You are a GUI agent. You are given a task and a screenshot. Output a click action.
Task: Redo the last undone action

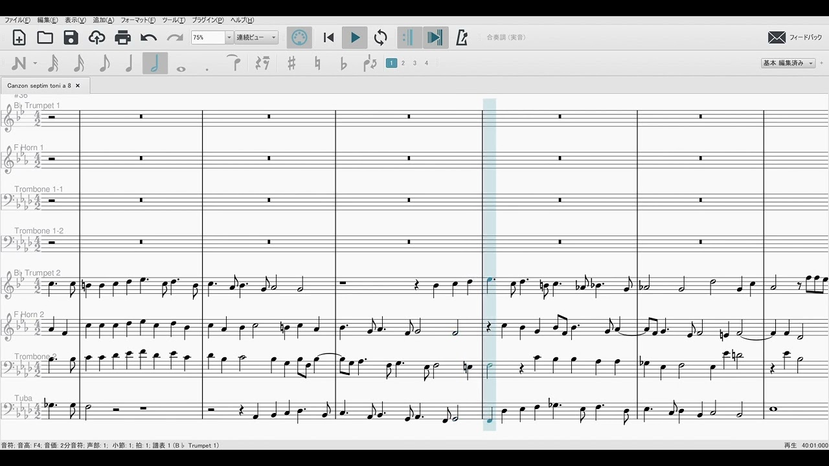[x=175, y=38]
